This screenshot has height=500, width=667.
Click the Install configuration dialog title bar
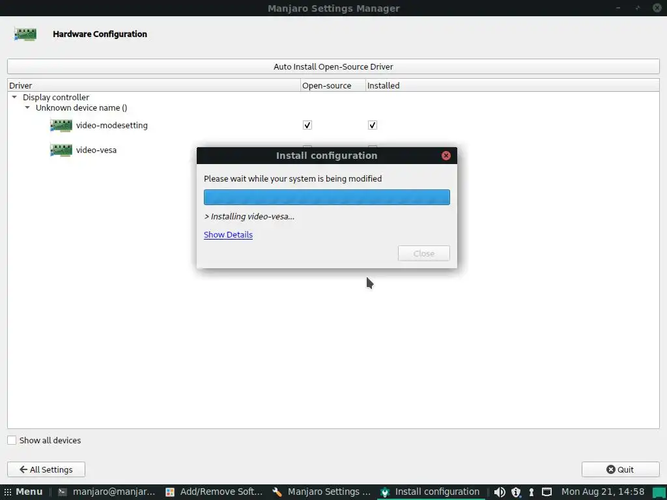[x=327, y=156]
